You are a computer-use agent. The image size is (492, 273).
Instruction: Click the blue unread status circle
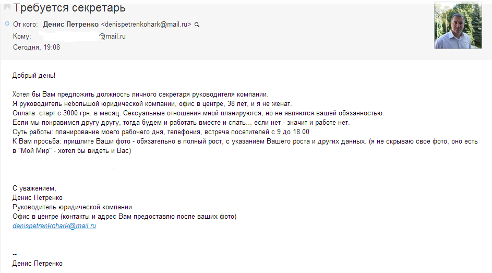pos(7,23)
